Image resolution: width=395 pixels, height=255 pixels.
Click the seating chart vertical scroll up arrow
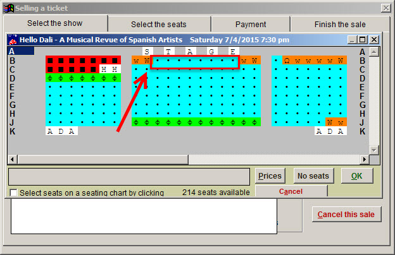(374, 52)
